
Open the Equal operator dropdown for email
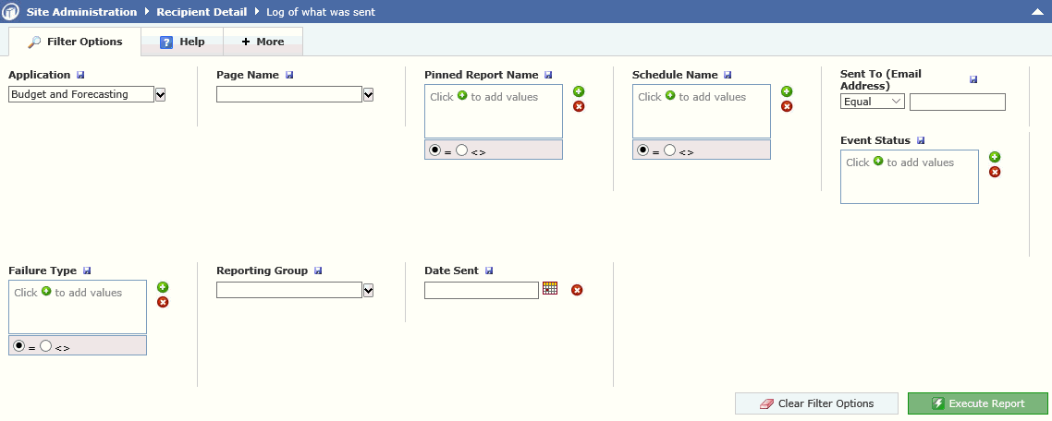873,102
